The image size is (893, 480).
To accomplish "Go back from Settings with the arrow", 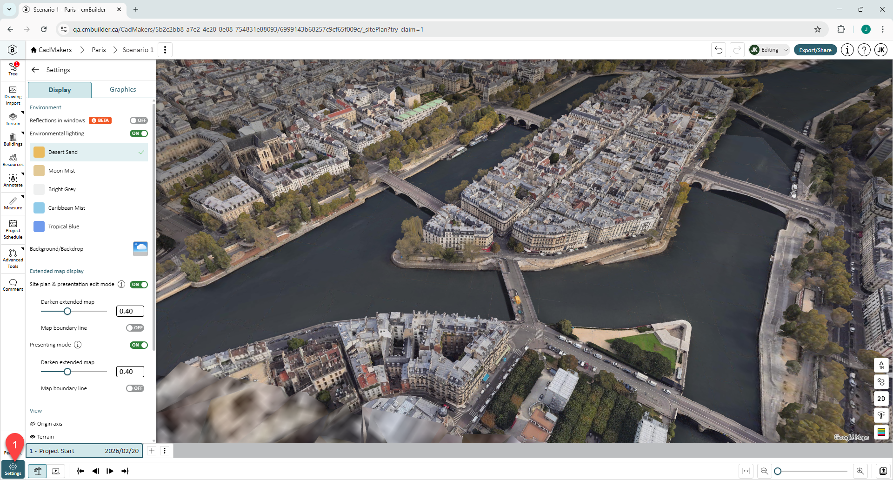I will pyautogui.click(x=35, y=70).
